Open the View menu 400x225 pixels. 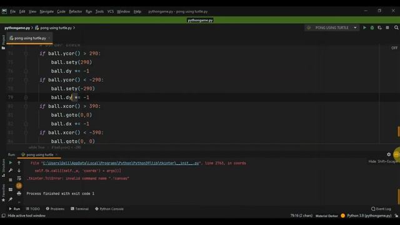click(32, 11)
